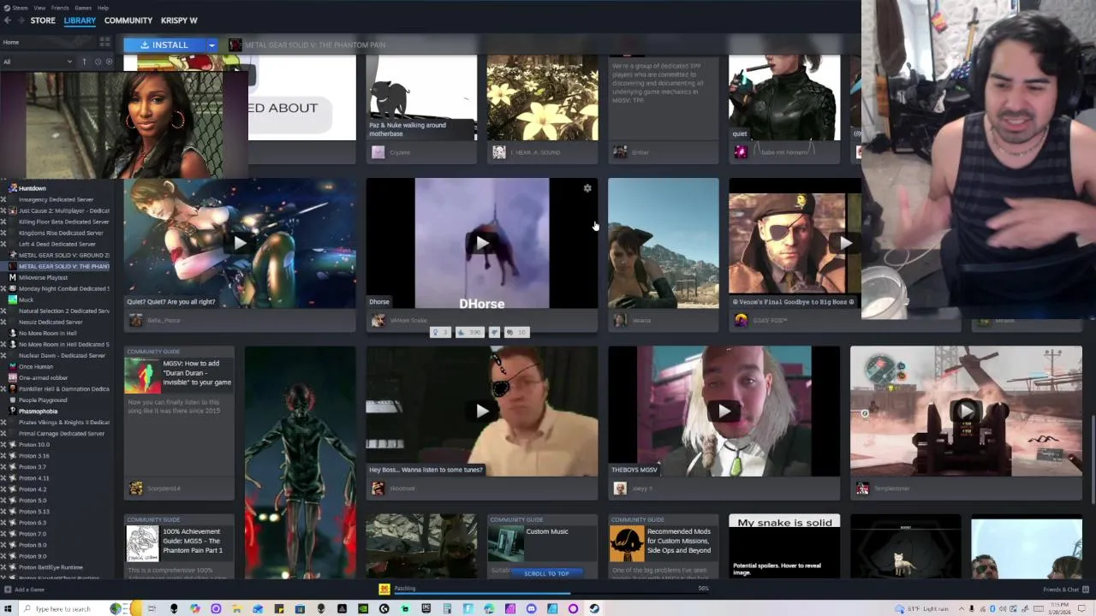Select Insurgency Dedicated Server in the list

click(56, 199)
